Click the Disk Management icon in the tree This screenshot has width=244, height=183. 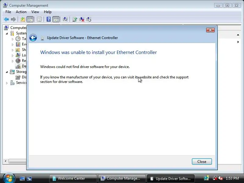[x=18, y=77]
